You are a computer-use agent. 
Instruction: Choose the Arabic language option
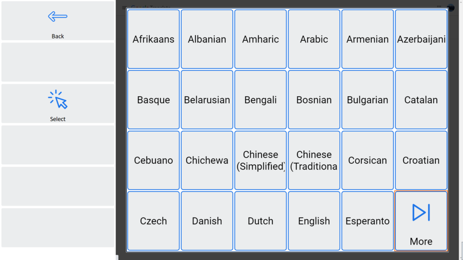[314, 39]
